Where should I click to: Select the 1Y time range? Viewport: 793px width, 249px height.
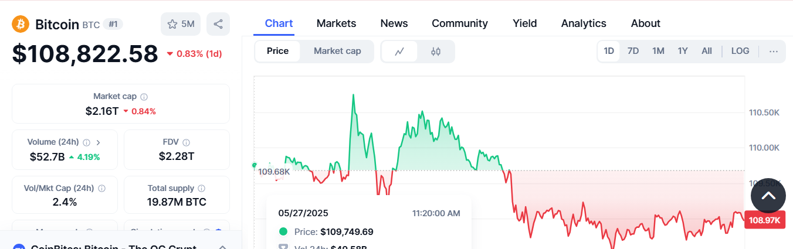(683, 51)
